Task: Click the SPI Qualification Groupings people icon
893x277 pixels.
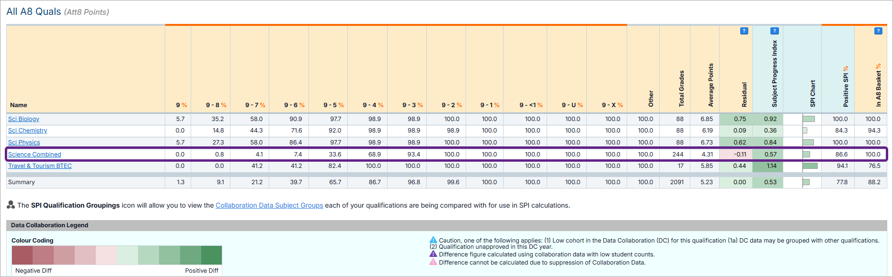Action: pyautogui.click(x=11, y=205)
